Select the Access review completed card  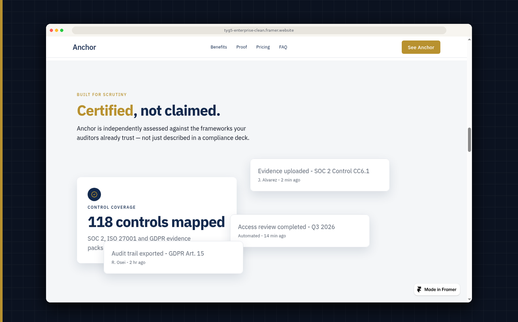click(300, 231)
